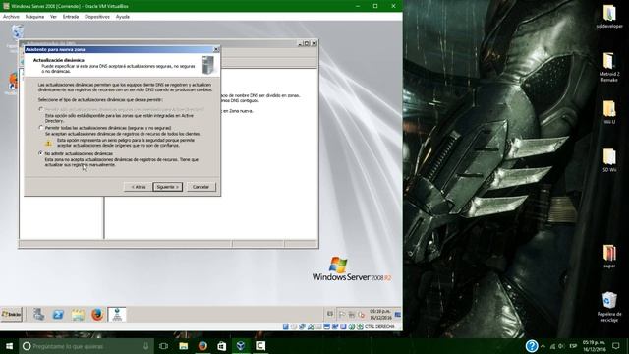Click the host network tray icon
629x354 pixels.
pos(552,346)
